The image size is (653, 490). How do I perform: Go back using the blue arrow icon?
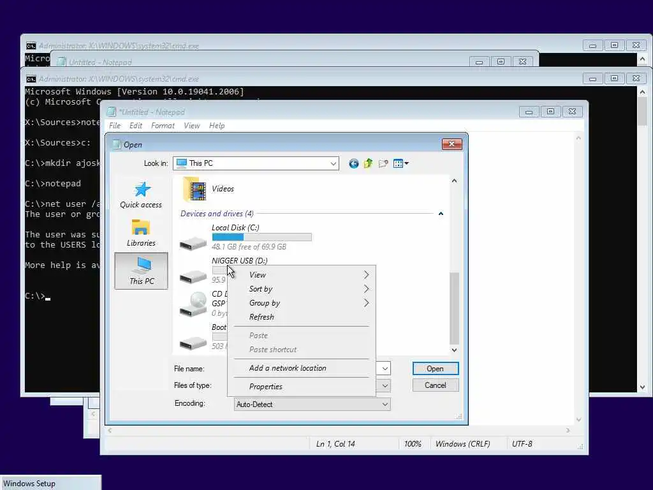[353, 163]
